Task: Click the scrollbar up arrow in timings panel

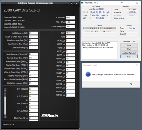Action: pos(5,90)
